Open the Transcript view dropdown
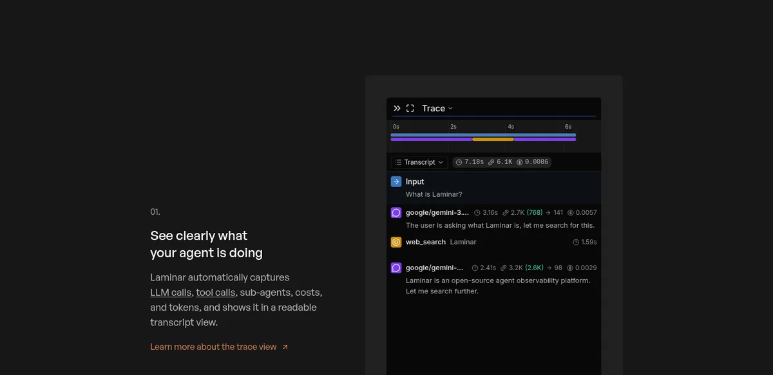The width and height of the screenshot is (773, 375). click(419, 162)
